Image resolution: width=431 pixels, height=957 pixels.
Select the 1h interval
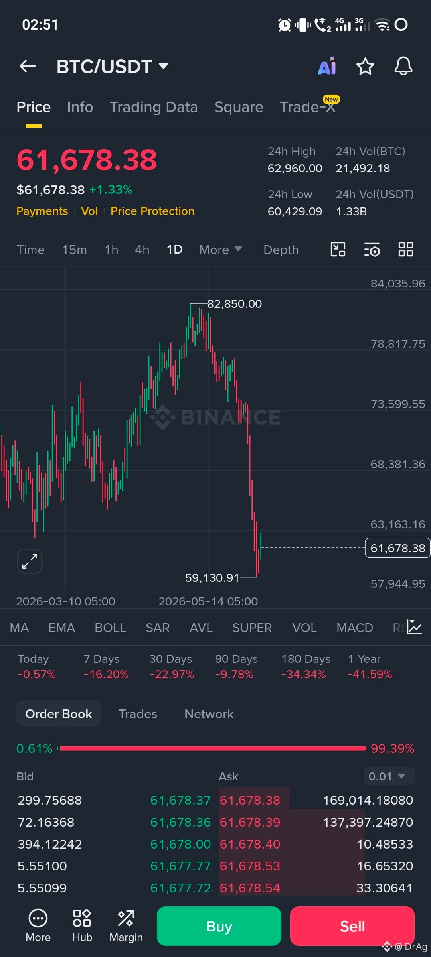(111, 250)
